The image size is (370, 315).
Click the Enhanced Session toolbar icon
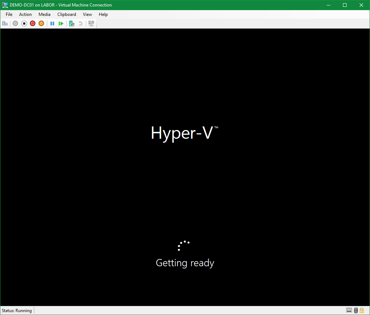click(x=91, y=23)
